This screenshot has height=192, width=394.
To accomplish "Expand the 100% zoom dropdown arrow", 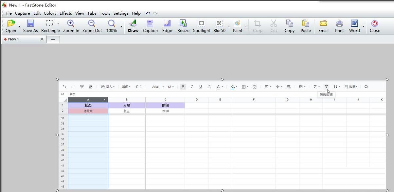I will pos(121,26).
